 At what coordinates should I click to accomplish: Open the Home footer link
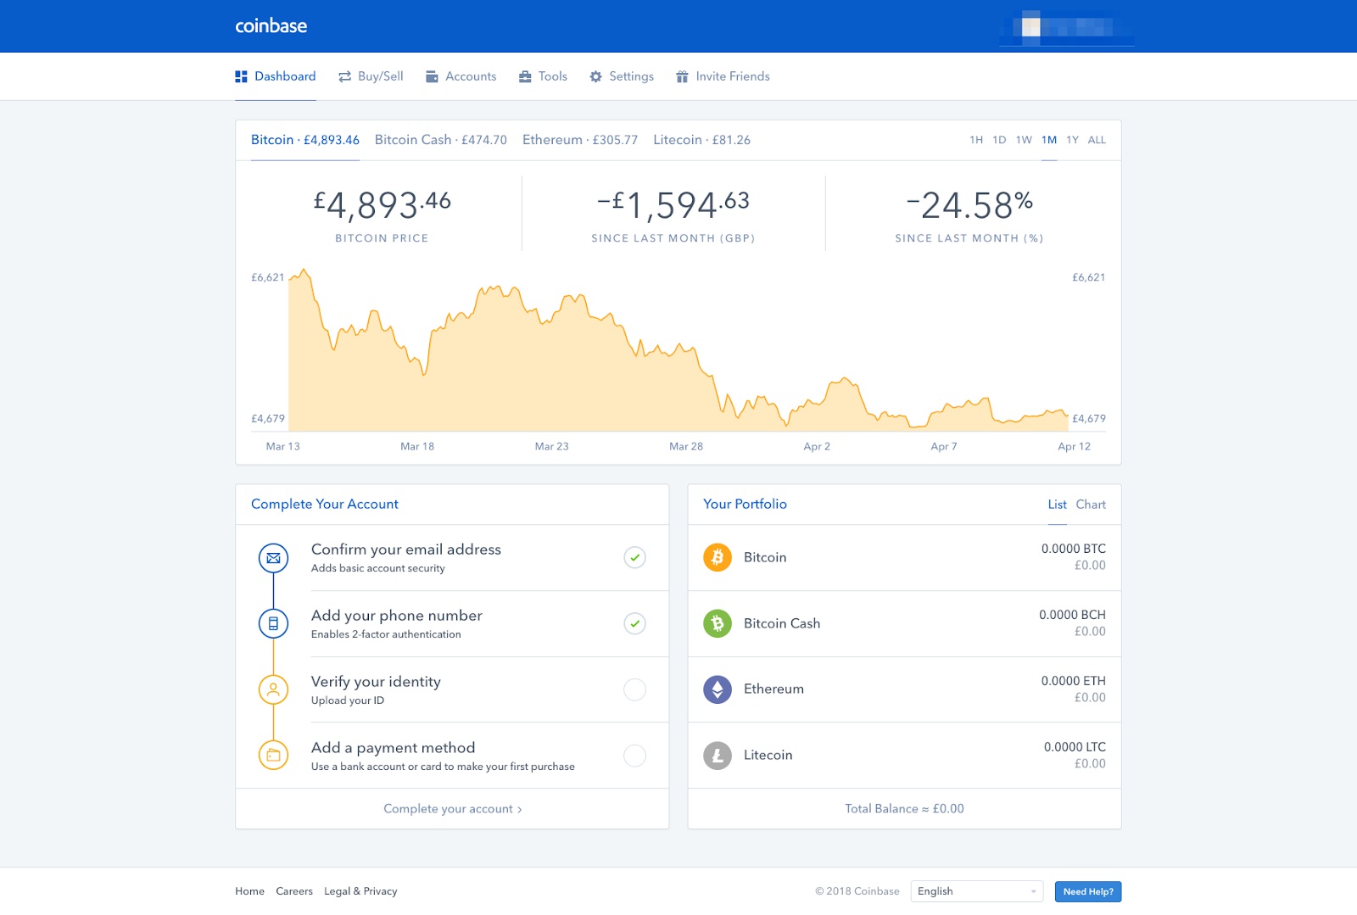[249, 891]
